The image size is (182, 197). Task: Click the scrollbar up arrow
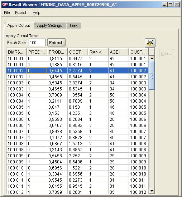pos(152,58)
